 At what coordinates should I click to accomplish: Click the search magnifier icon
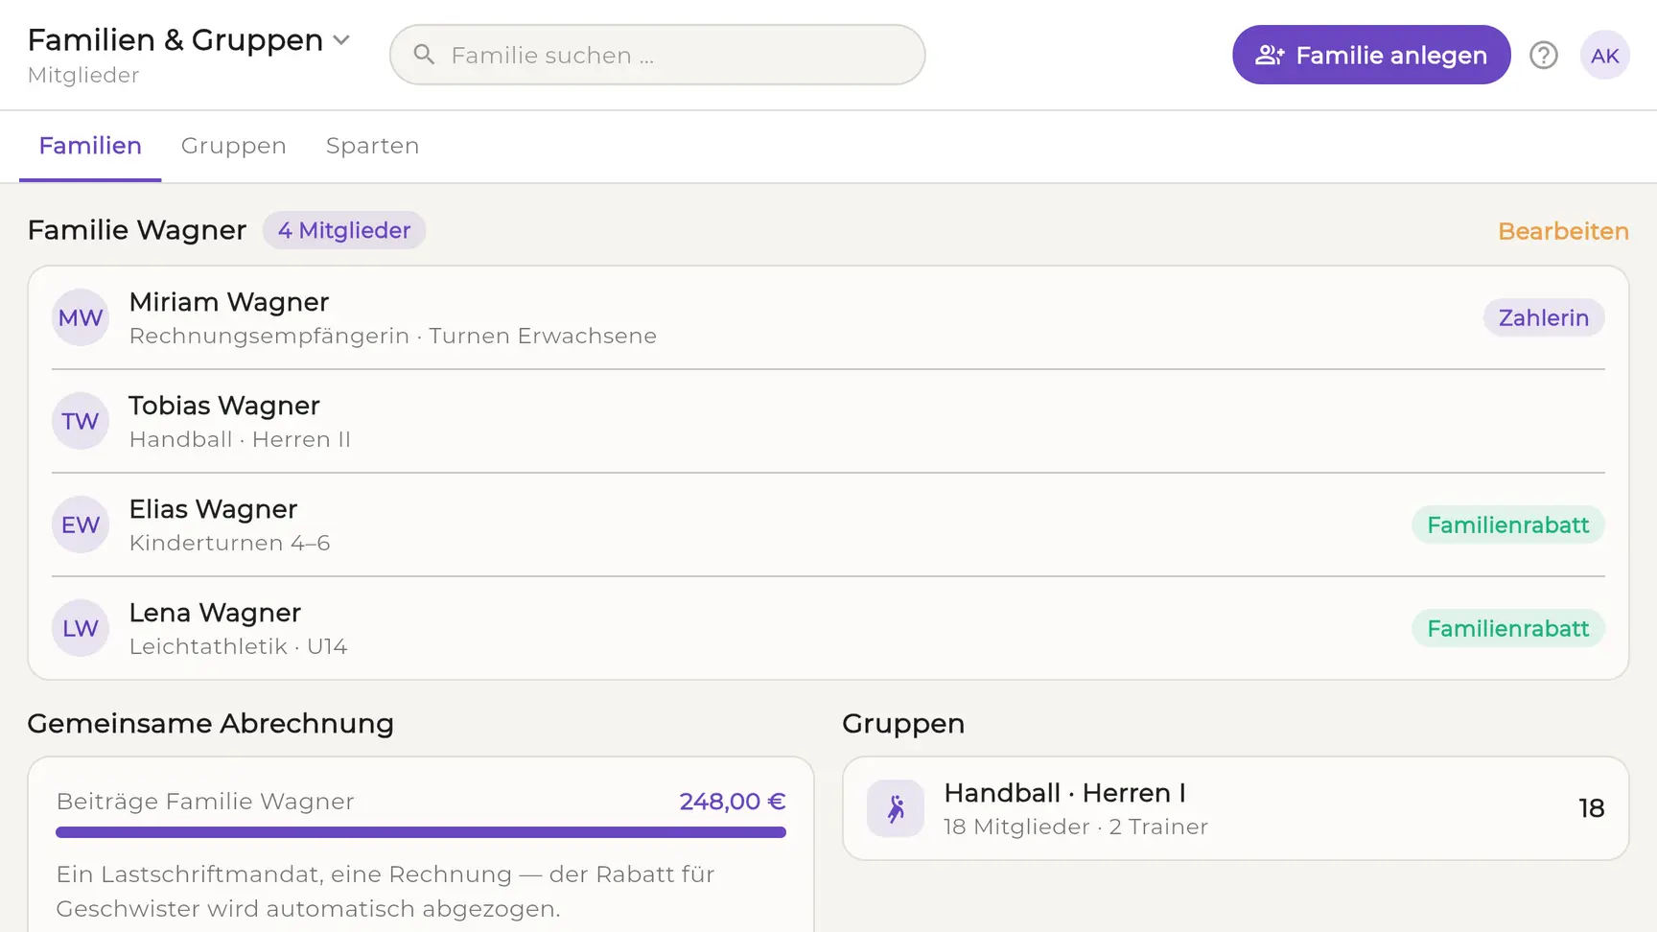click(424, 55)
